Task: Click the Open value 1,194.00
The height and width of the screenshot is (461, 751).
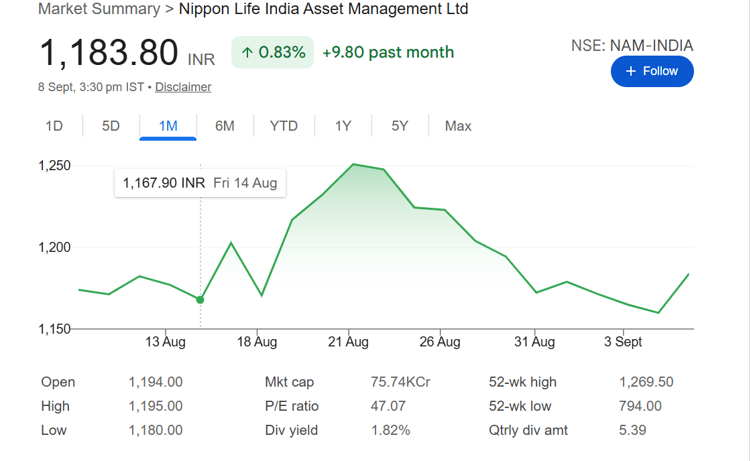Action: pos(155,382)
